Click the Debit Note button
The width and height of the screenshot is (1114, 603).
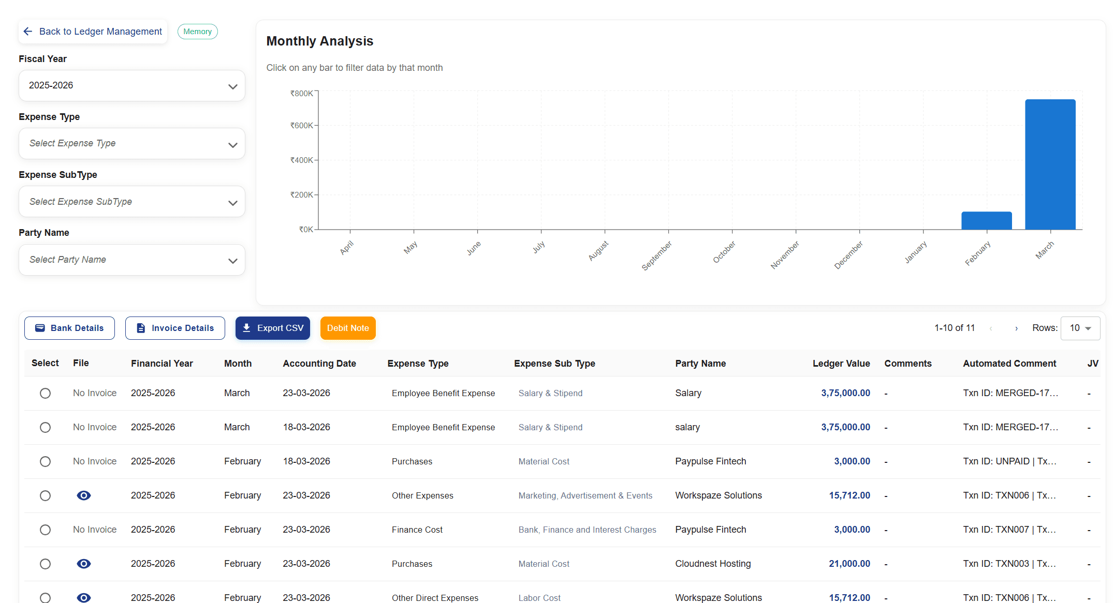[347, 328]
